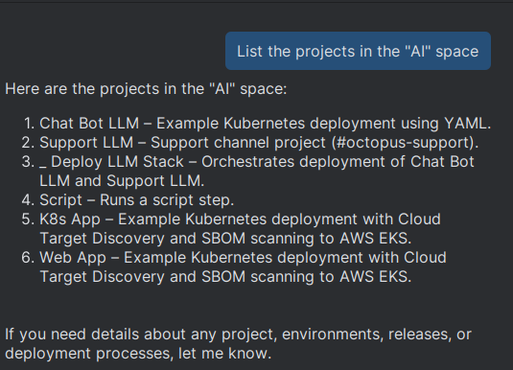Click the closing paragraph 'If you need details about any project'

pyautogui.click(x=238, y=344)
